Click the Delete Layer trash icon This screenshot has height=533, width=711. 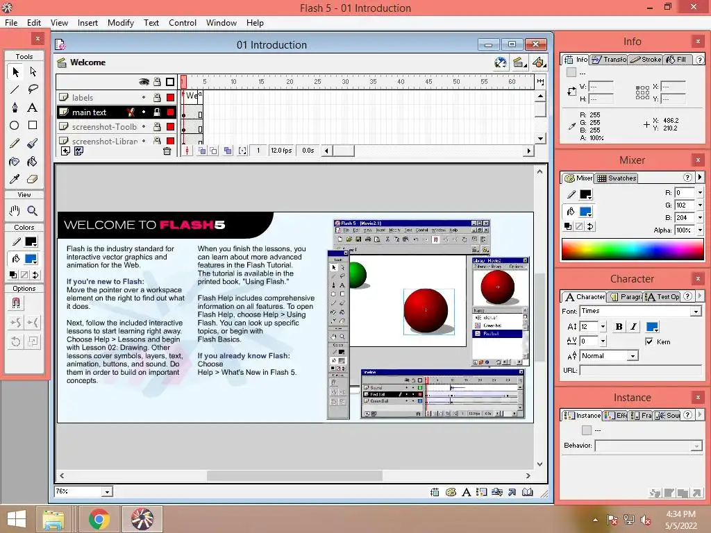point(167,151)
